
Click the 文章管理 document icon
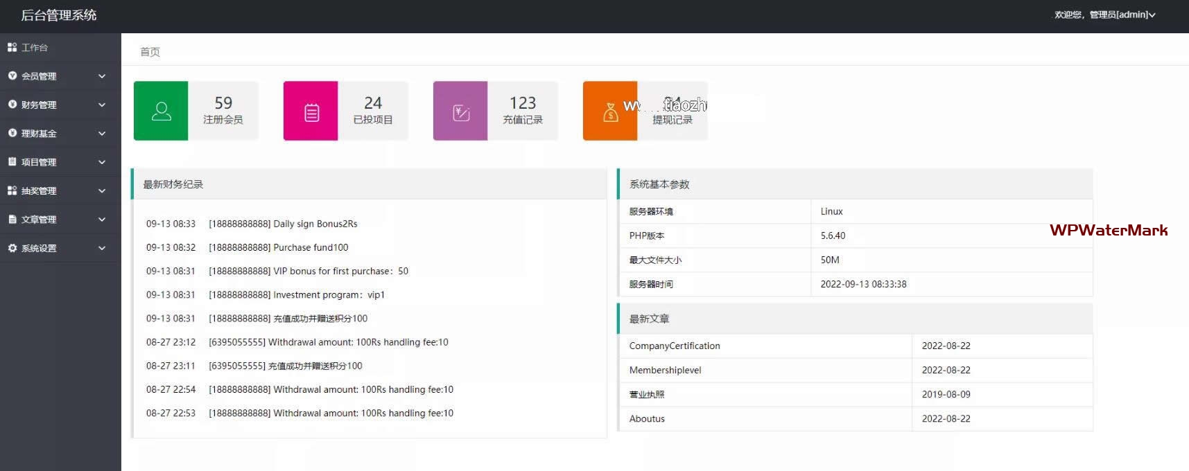click(x=12, y=219)
